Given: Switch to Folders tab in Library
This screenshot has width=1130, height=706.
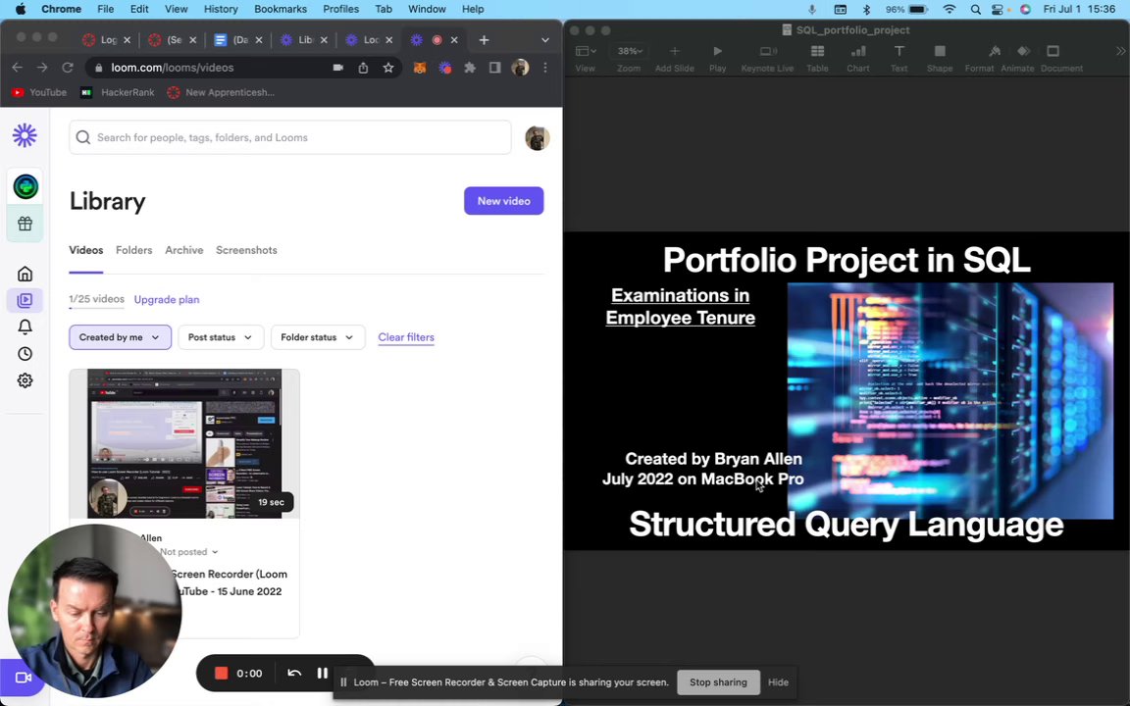Looking at the screenshot, I should [x=134, y=250].
